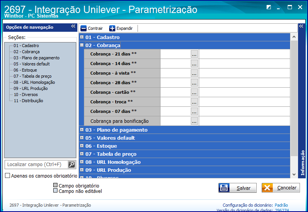Viewport: 308px width, 212px height.
Task: Expand the 06 - Estoque section
Action: tap(82, 146)
